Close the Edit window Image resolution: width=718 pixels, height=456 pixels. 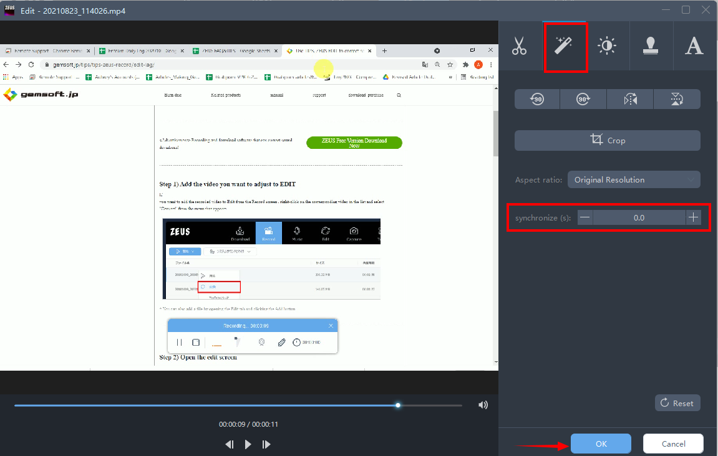(x=706, y=10)
